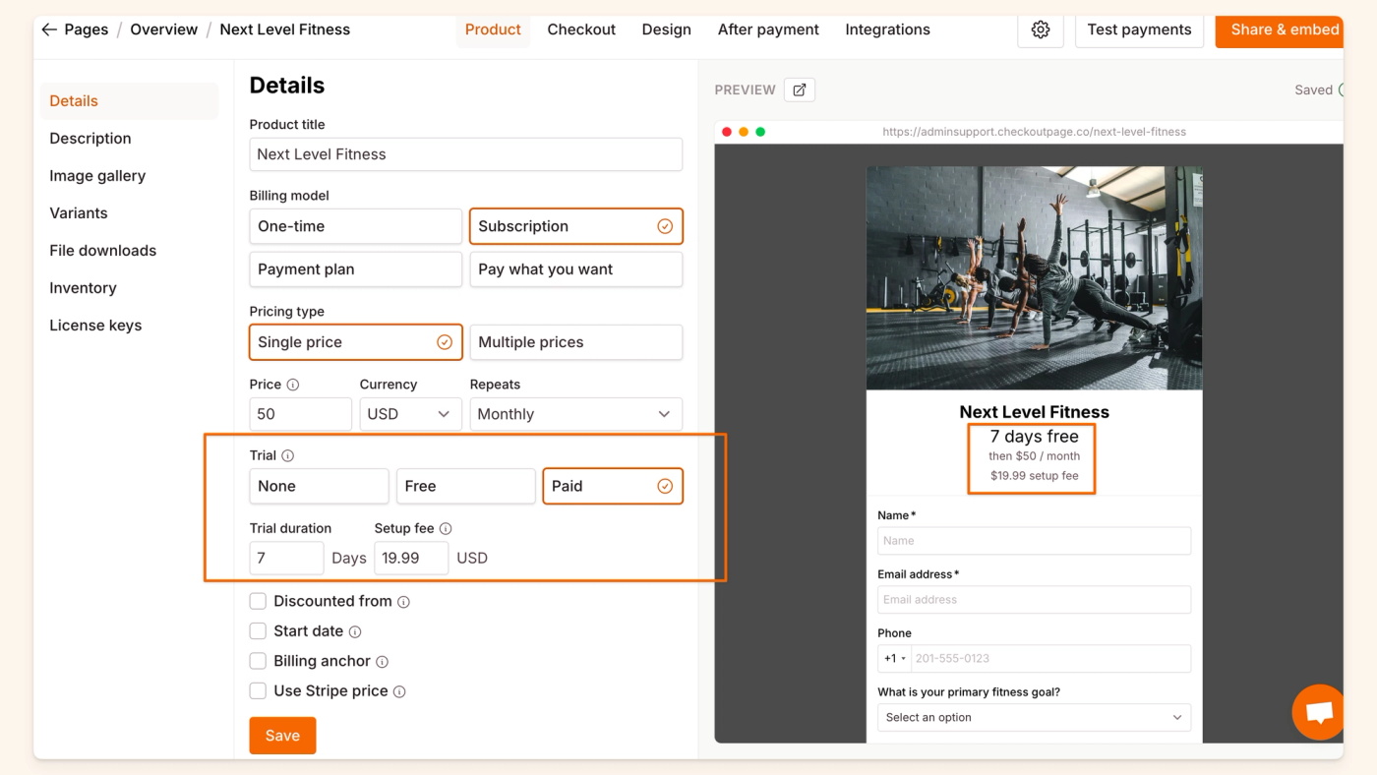1377x775 pixels.
Task: Click the Setup fee input field
Action: [411, 558]
